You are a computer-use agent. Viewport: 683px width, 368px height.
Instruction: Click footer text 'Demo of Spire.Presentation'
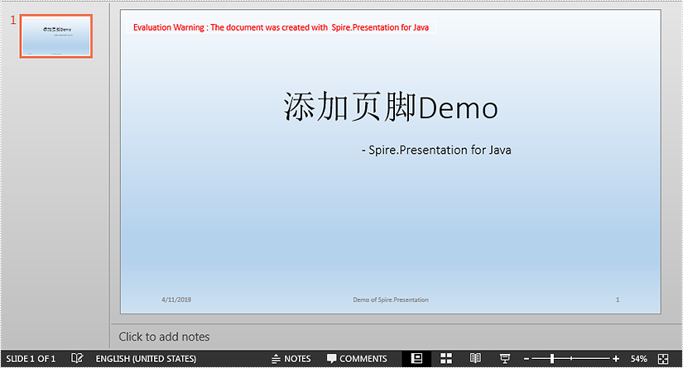391,299
